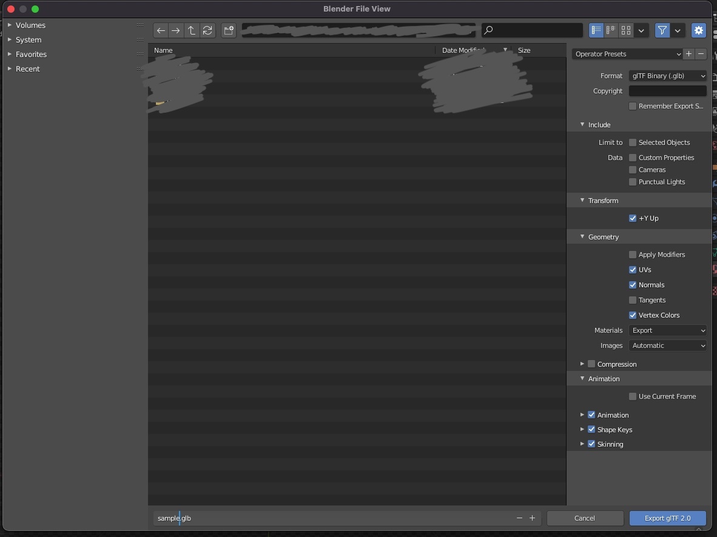Image resolution: width=717 pixels, height=537 pixels.
Task: Create a new directory
Action: pos(229,31)
